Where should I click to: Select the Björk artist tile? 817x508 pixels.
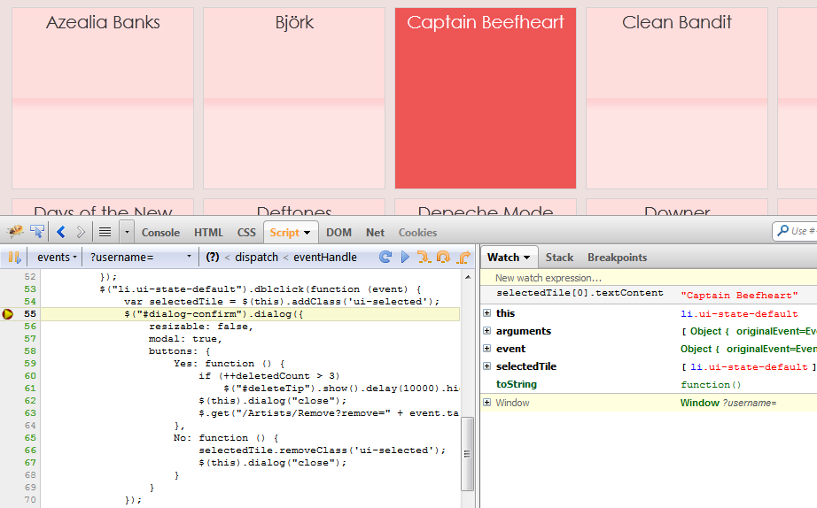pyautogui.click(x=294, y=98)
